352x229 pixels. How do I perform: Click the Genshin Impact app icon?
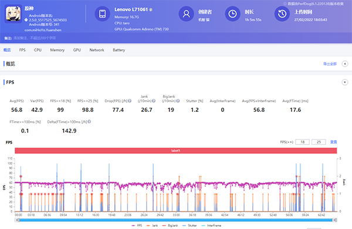coord(13,13)
